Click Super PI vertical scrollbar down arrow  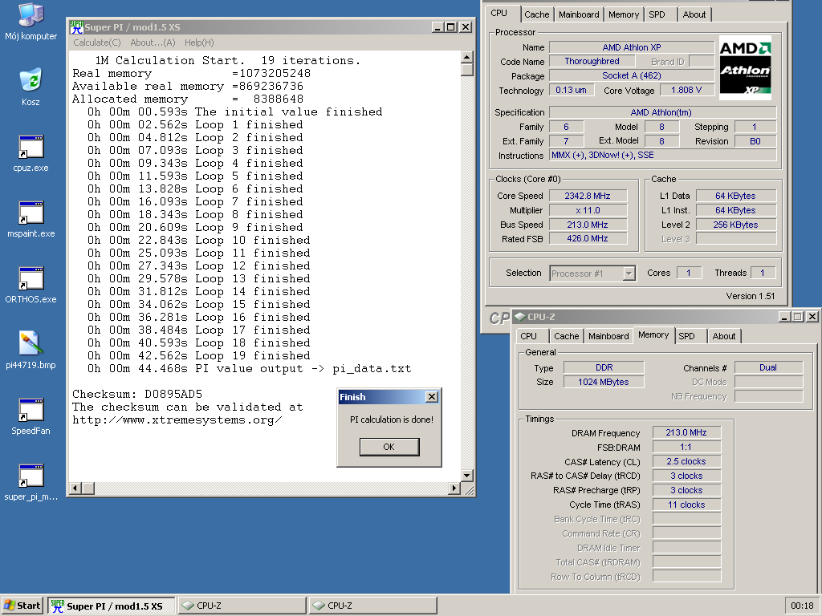[x=467, y=475]
